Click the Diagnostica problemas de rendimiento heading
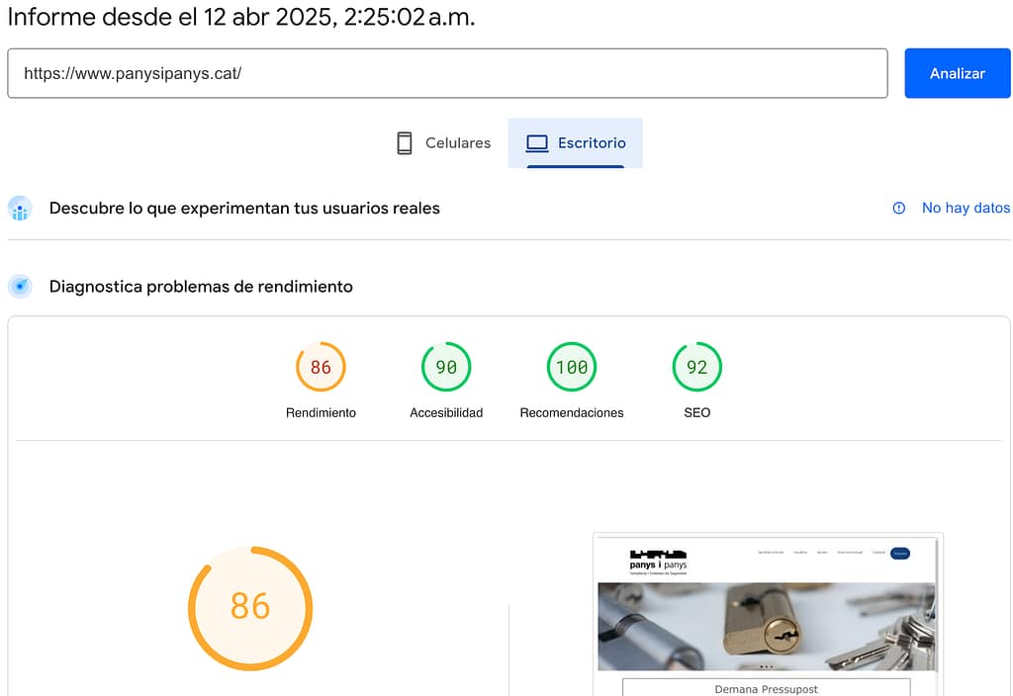The height and width of the screenshot is (696, 1013). click(201, 287)
